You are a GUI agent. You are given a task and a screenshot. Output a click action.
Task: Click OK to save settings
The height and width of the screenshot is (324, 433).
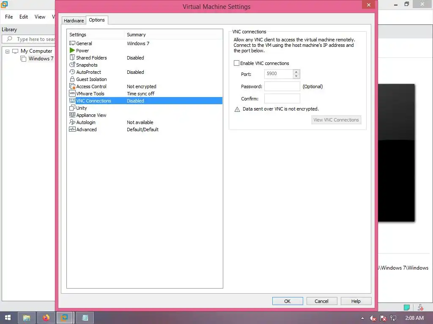288,301
